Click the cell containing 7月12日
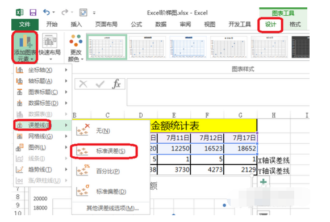330x222 pixels. pos(207,138)
